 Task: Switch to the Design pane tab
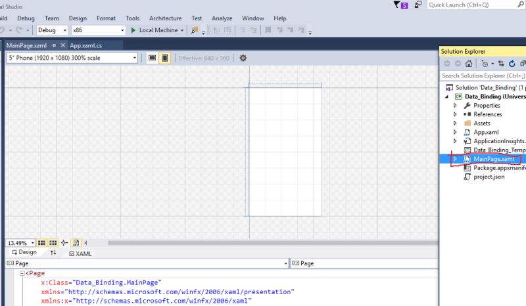pos(24,252)
